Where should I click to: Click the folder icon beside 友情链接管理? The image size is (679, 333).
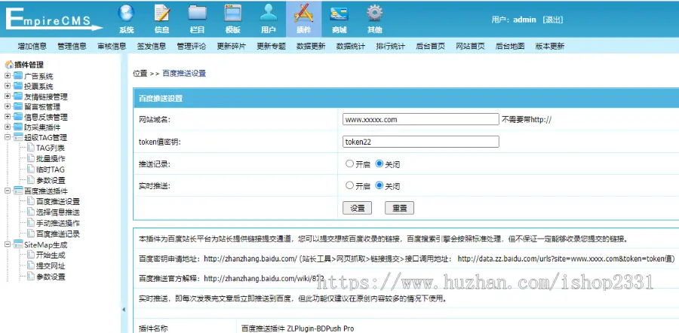point(18,96)
